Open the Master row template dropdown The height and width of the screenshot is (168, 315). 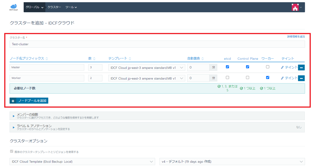(147, 68)
